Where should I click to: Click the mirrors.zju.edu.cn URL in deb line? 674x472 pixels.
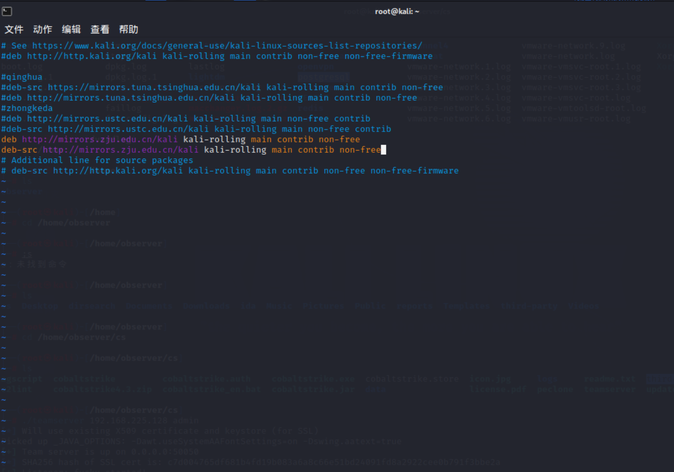click(x=100, y=139)
